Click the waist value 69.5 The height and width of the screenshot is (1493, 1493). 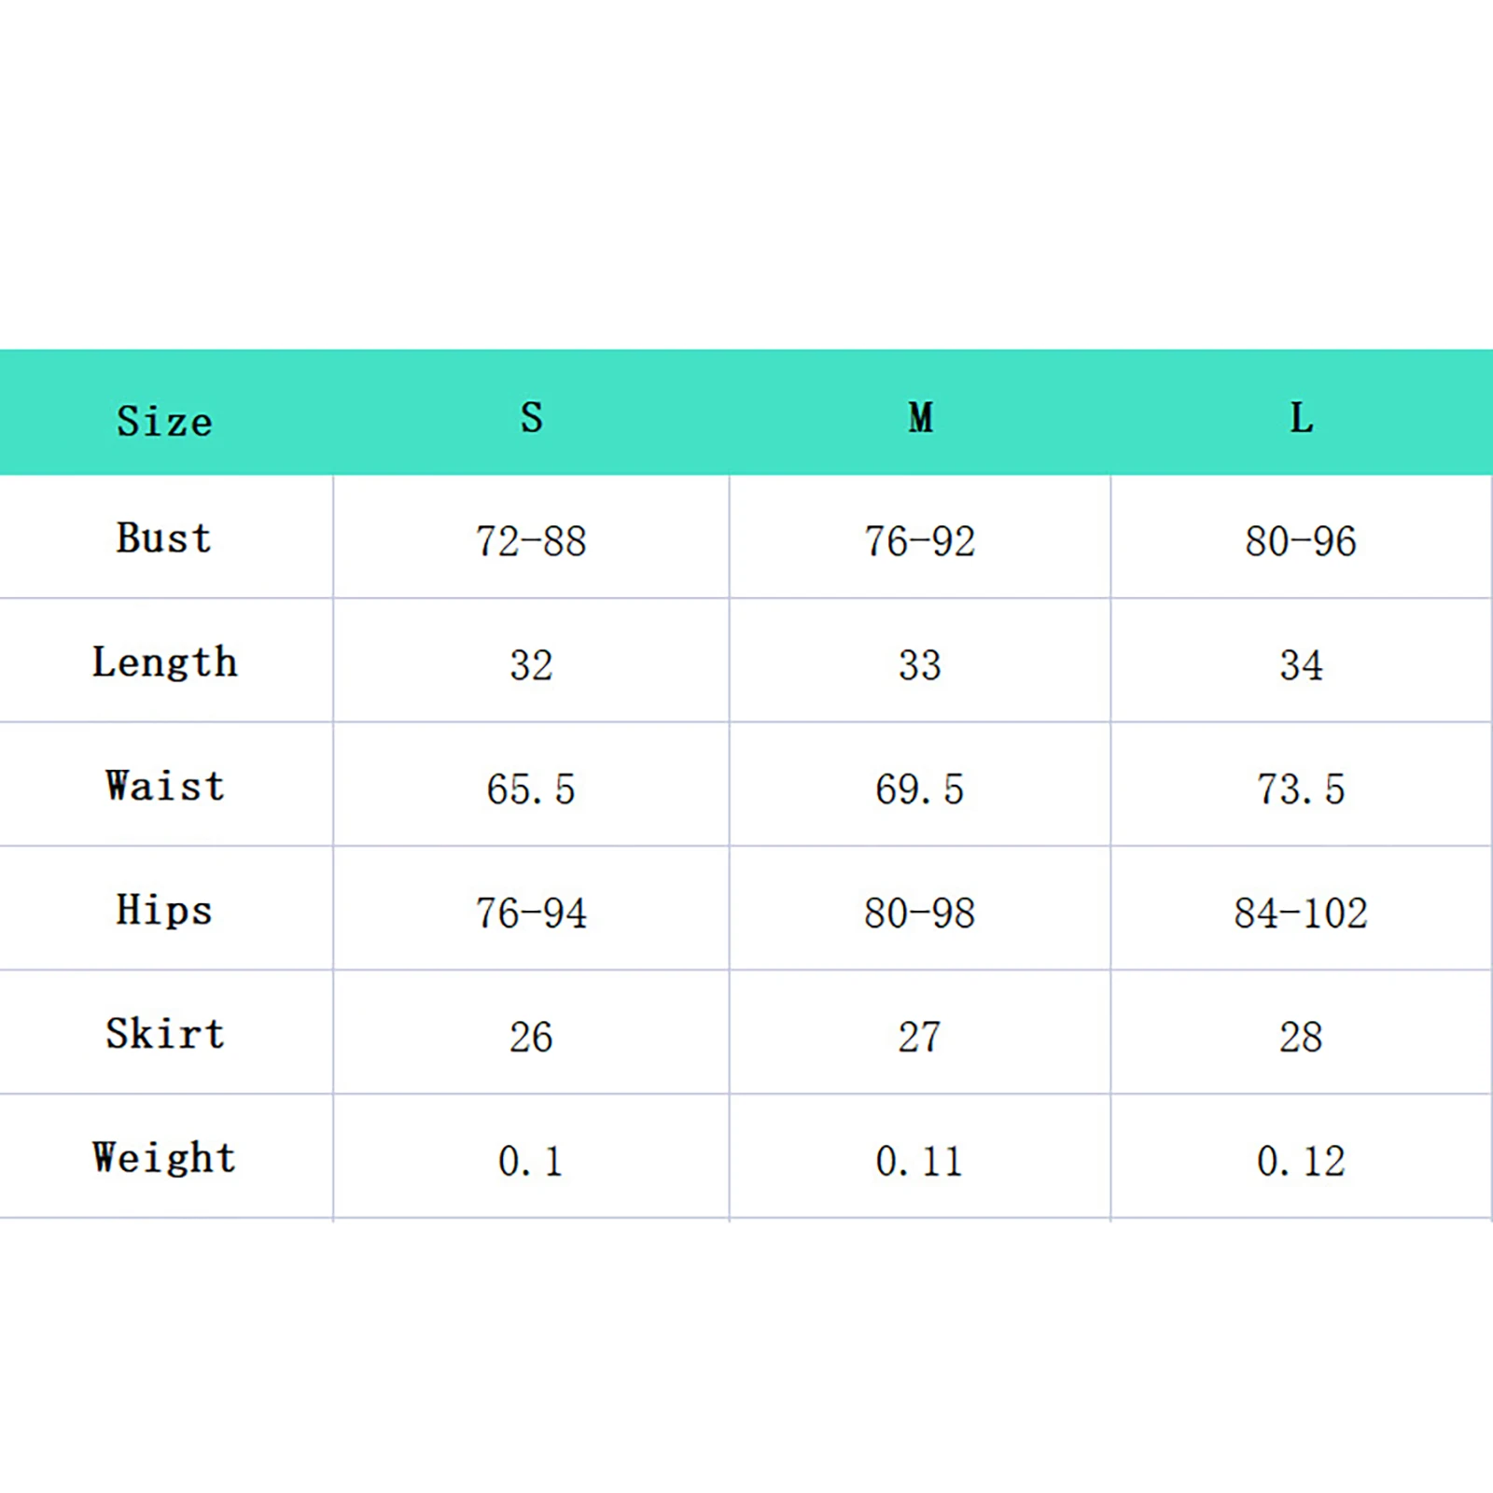(x=920, y=789)
